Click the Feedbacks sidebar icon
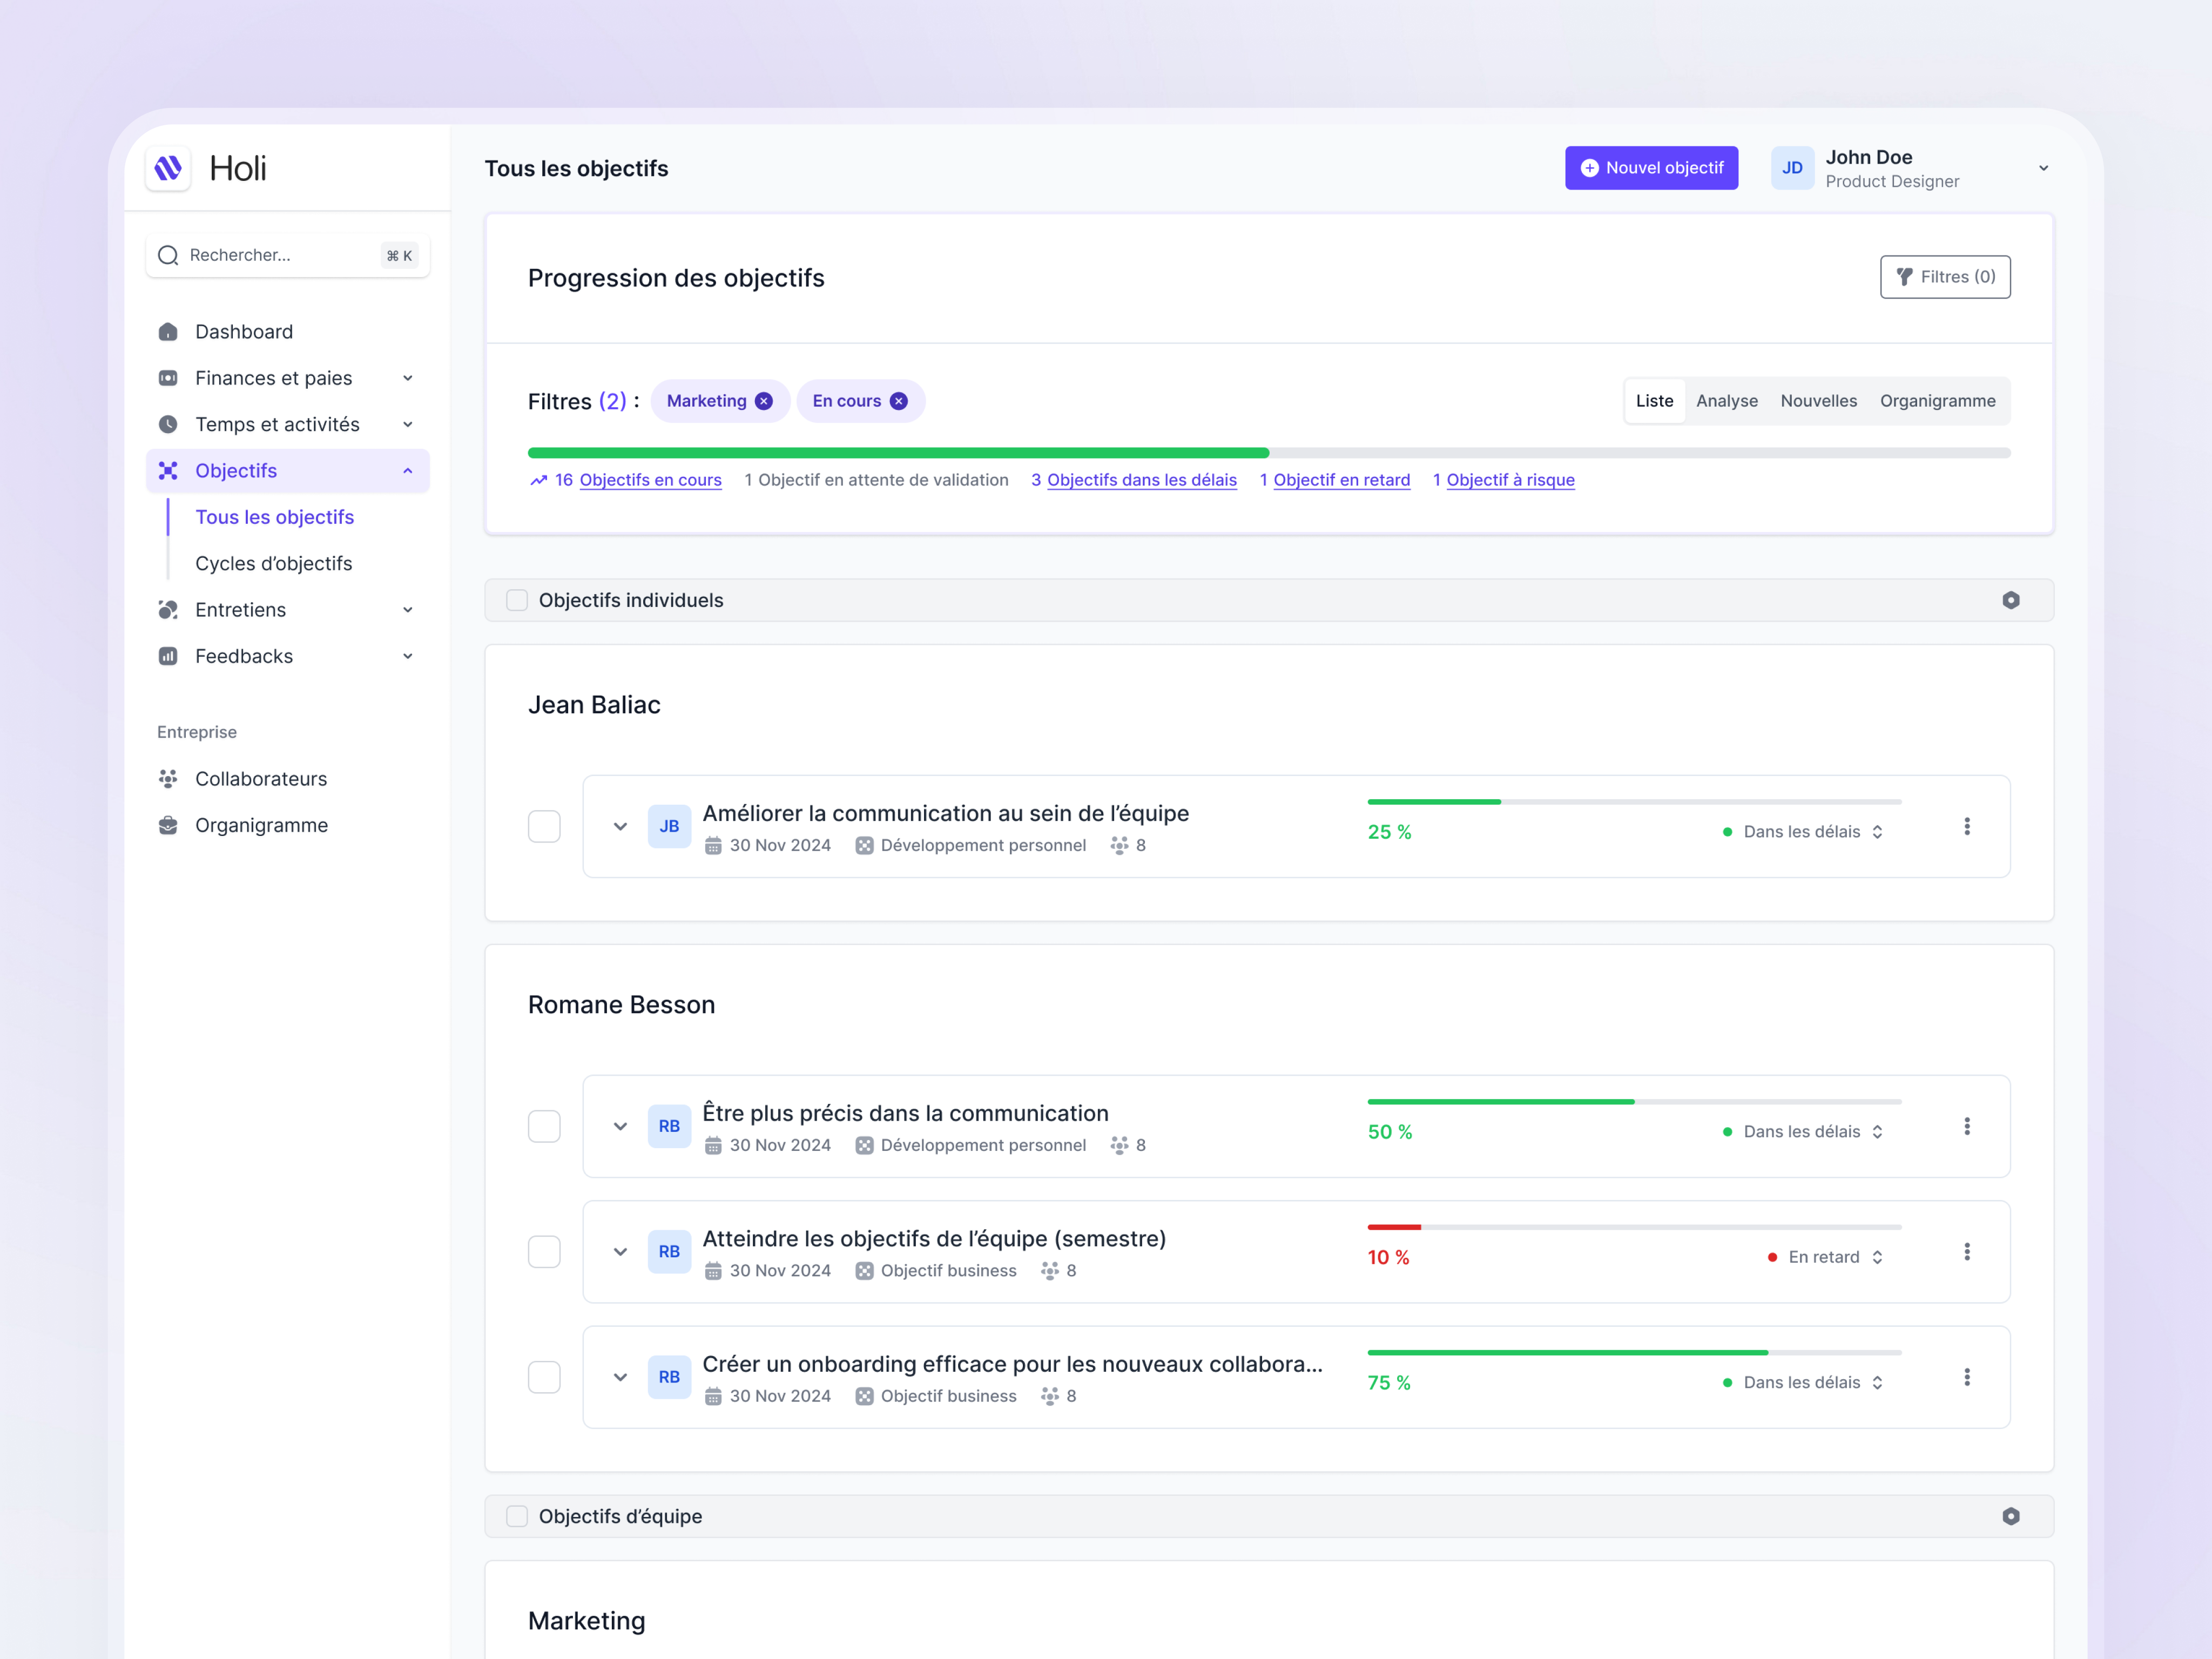 click(168, 656)
